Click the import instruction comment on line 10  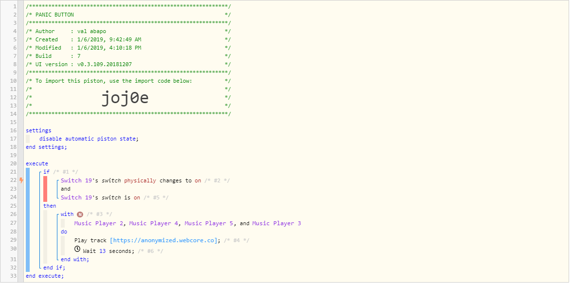click(x=128, y=81)
